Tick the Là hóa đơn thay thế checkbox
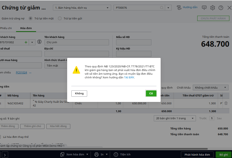 1,137
